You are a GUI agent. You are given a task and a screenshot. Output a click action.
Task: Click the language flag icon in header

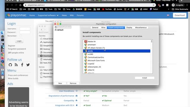[x=168, y=15]
